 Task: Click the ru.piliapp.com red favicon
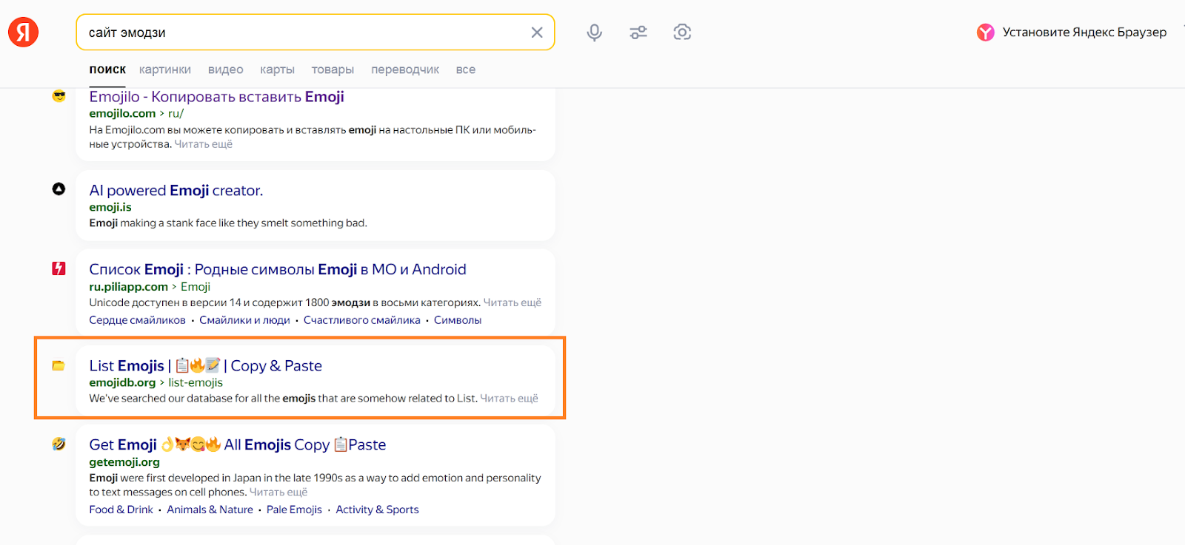(x=59, y=268)
